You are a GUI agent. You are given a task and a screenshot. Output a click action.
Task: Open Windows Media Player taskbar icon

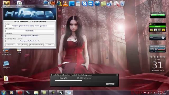click(12, 93)
